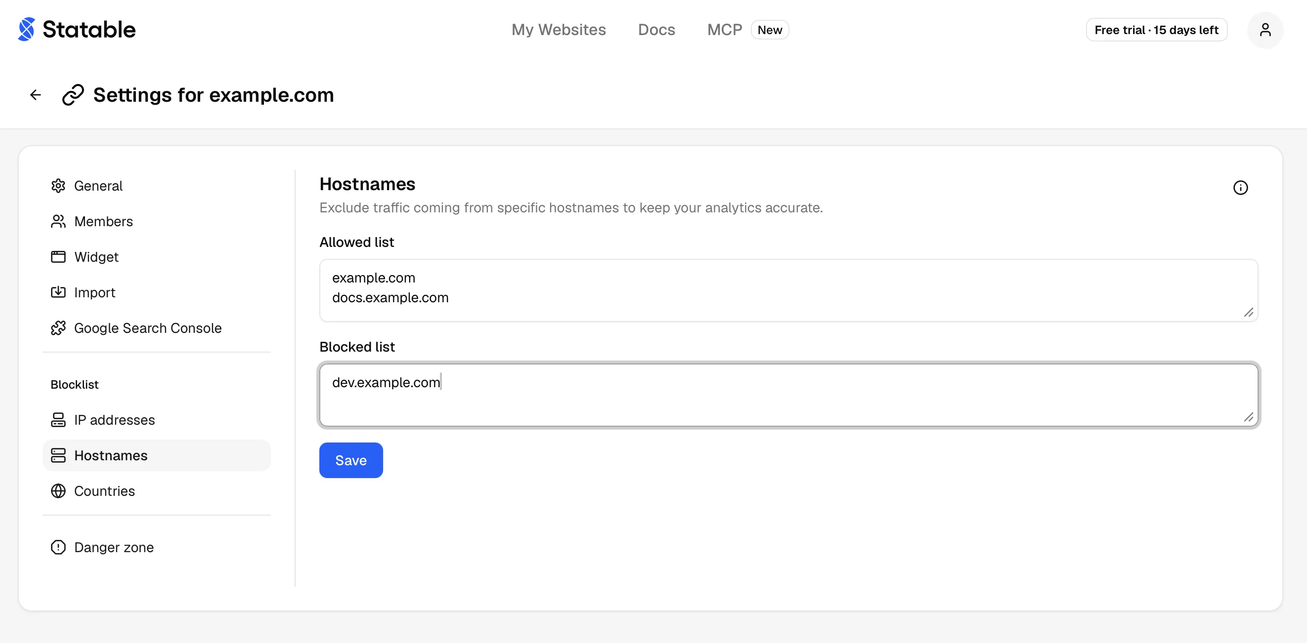The width and height of the screenshot is (1307, 643).
Task: Open MCP in top navigation
Action: 725,30
